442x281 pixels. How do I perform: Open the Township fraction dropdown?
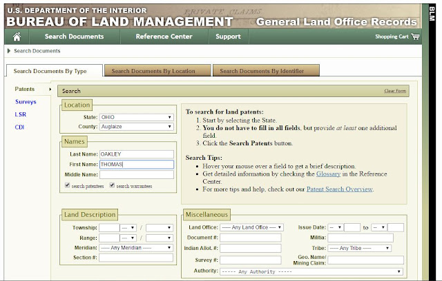pyautogui.click(x=160, y=228)
